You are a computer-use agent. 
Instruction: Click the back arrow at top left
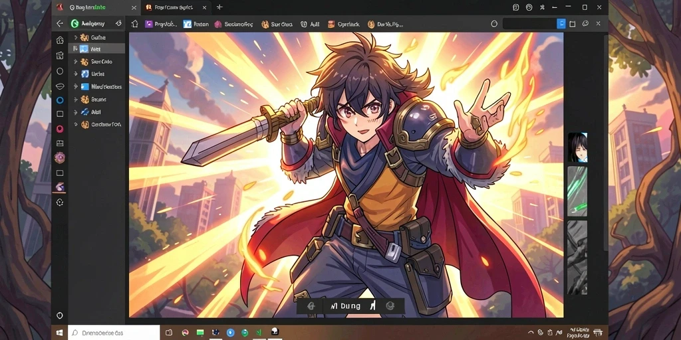60,24
